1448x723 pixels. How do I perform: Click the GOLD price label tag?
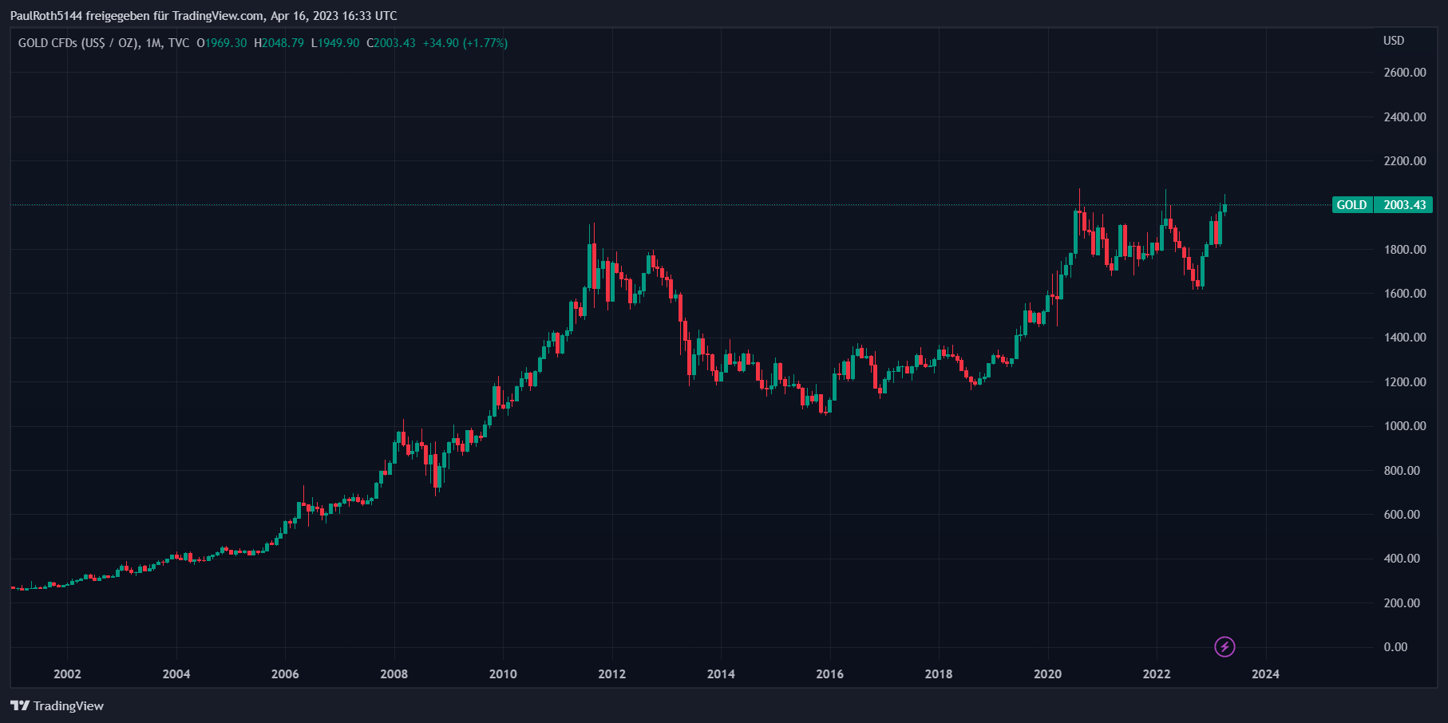tap(1352, 205)
